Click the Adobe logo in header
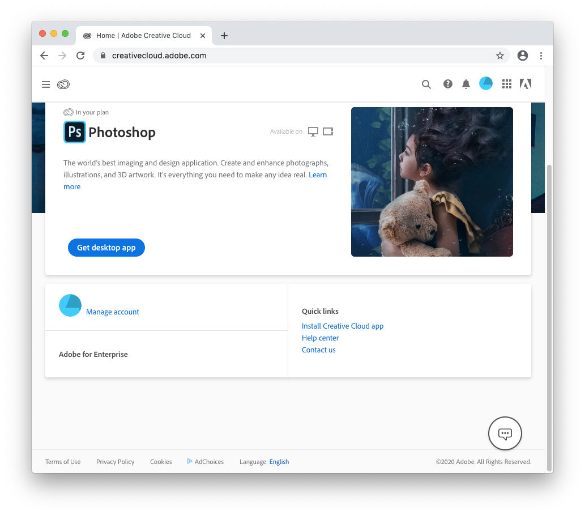The image size is (585, 515). tap(526, 84)
